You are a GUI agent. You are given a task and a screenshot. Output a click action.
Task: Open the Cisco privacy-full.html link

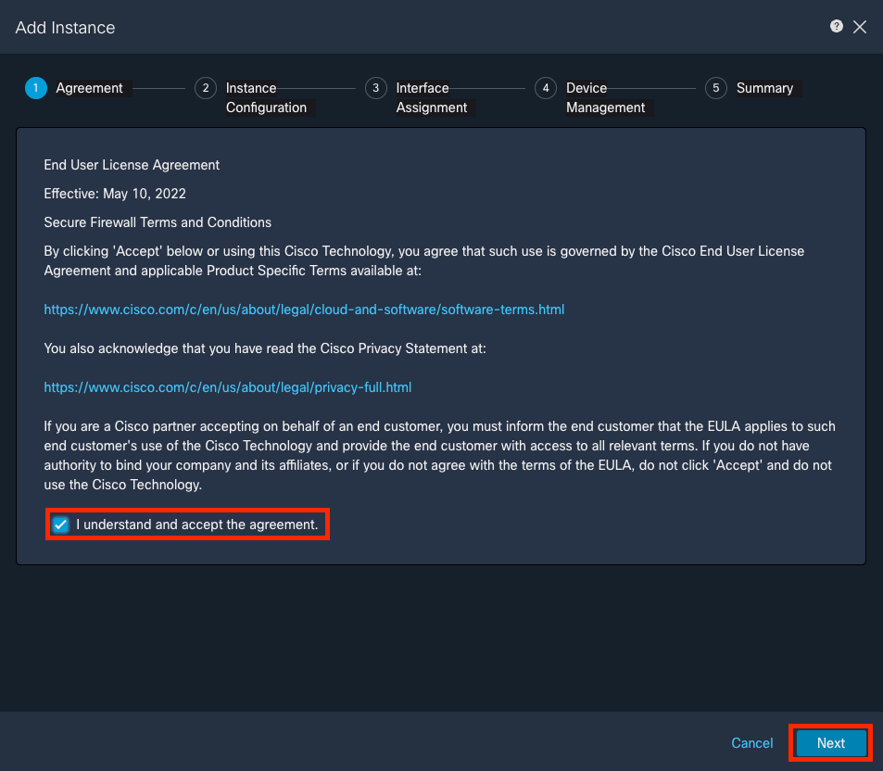(x=228, y=387)
